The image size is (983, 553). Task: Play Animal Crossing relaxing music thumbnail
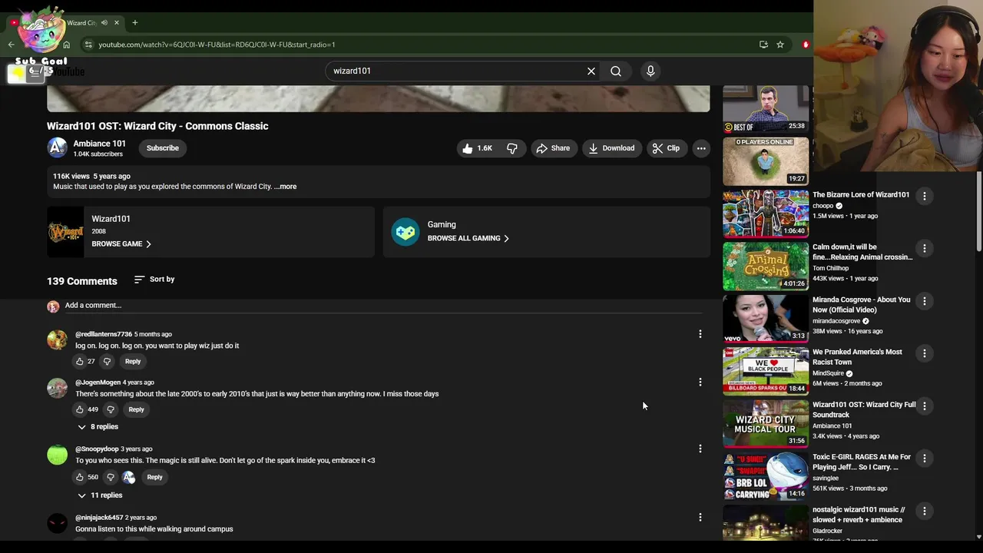[x=766, y=266]
